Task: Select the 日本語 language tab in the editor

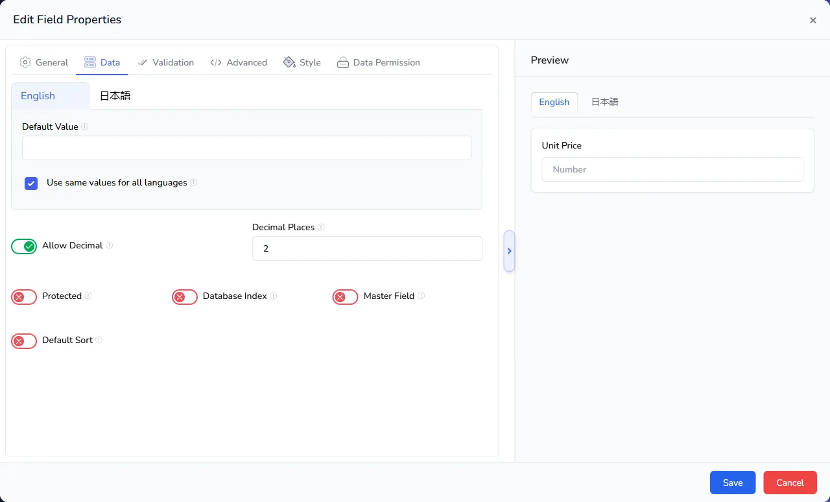Action: click(115, 95)
